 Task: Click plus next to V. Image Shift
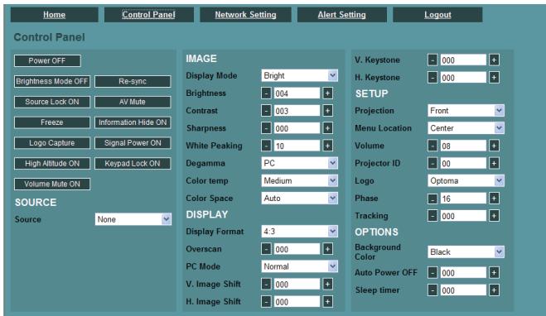tap(327, 284)
